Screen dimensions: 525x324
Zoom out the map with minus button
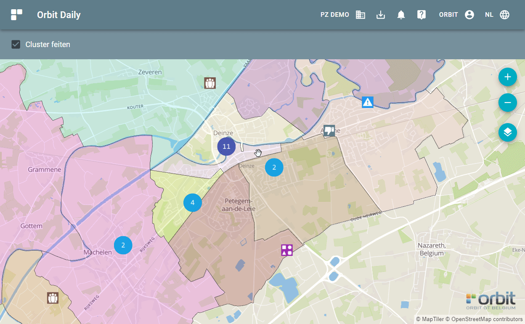tap(507, 103)
